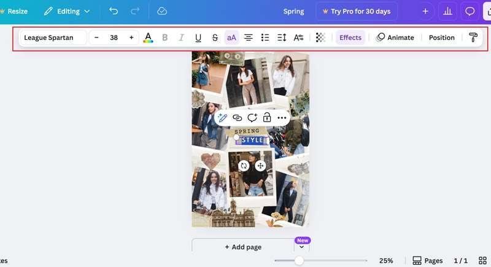Check the cloud save status icon
Image resolution: width=491 pixels, height=267 pixels.
coord(162,11)
